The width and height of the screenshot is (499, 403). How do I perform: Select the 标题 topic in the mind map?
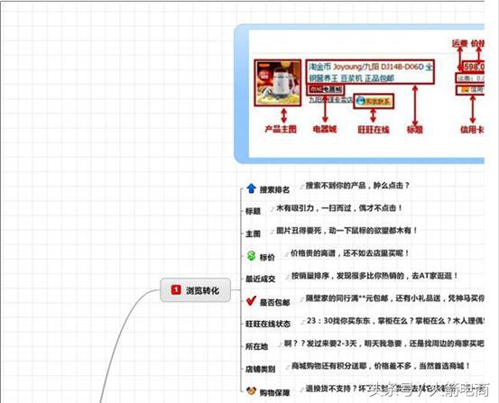[253, 211]
